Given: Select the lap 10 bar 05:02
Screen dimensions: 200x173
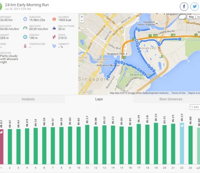Looking at the screenshot, I should tap(79, 145).
